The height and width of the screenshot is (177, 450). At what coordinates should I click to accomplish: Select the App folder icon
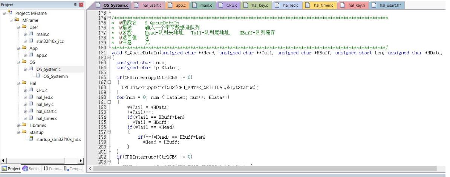[x=24, y=48]
